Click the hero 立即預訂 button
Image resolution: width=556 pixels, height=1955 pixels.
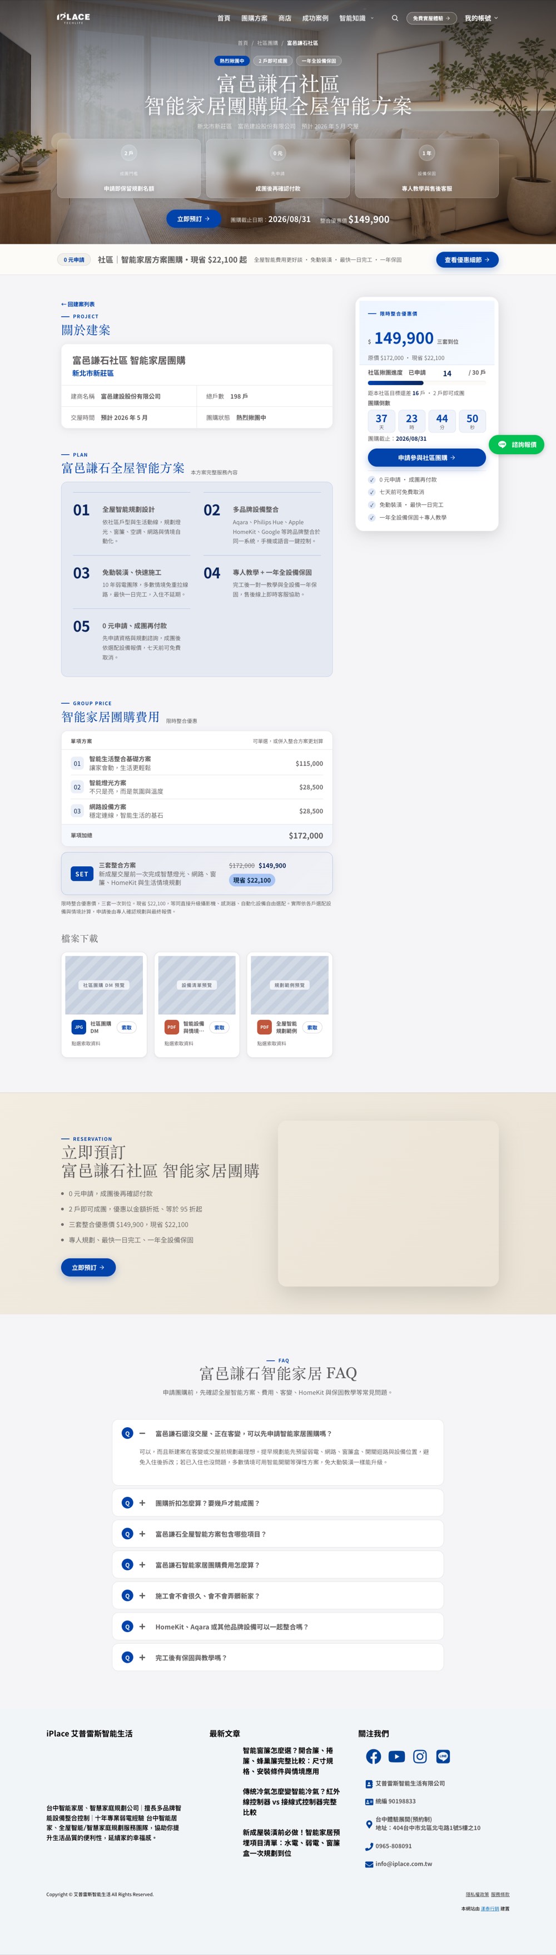(193, 219)
